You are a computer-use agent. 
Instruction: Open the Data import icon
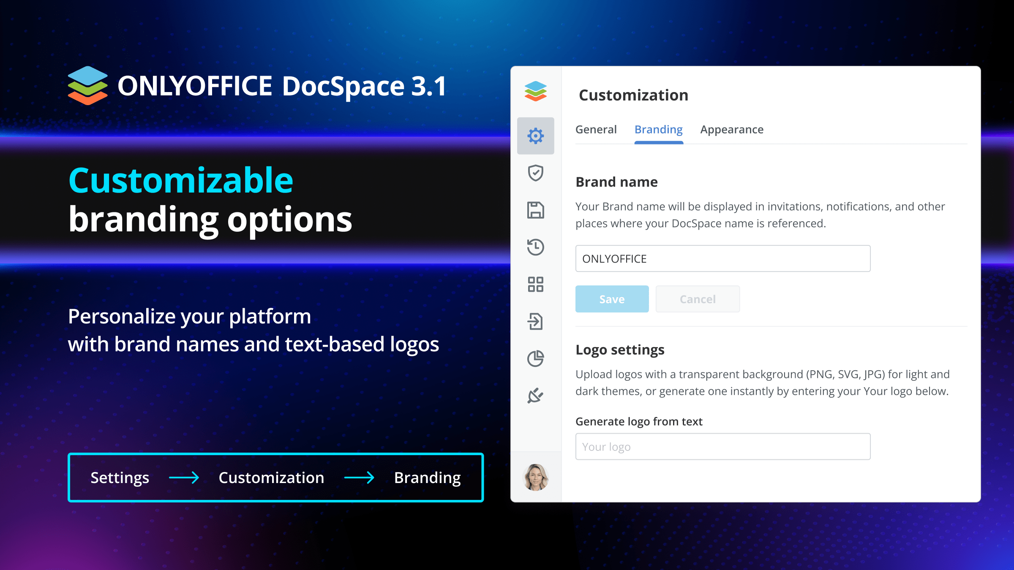coord(535,321)
